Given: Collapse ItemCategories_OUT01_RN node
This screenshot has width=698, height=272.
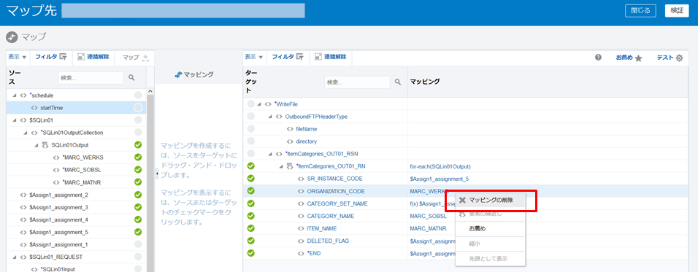Looking at the screenshot, I should (281, 166).
